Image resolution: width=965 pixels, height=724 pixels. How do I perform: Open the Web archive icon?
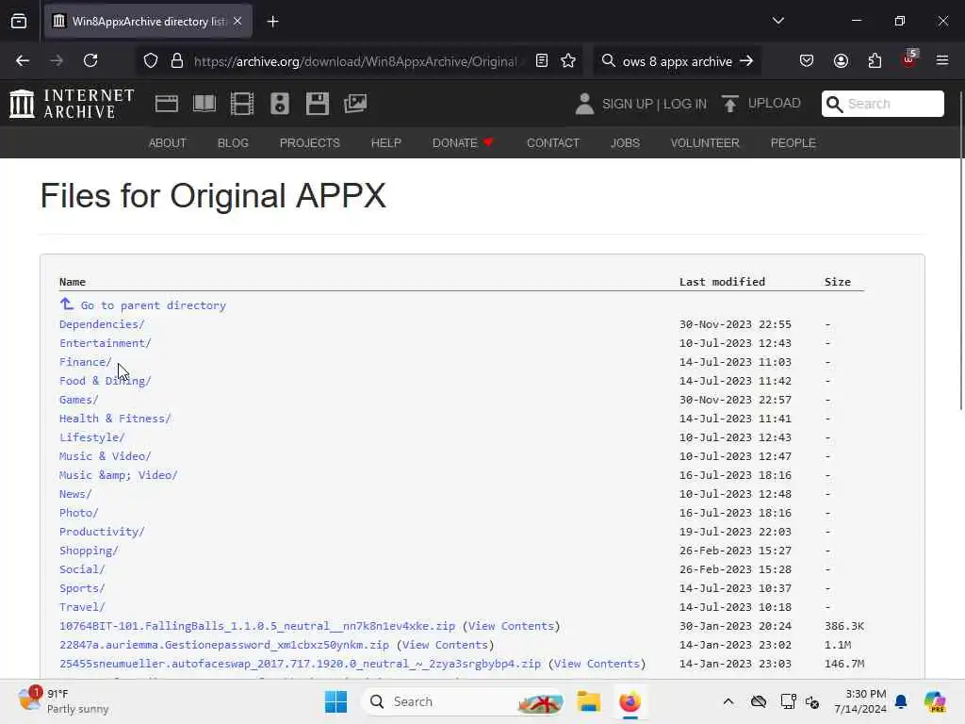coord(166,104)
